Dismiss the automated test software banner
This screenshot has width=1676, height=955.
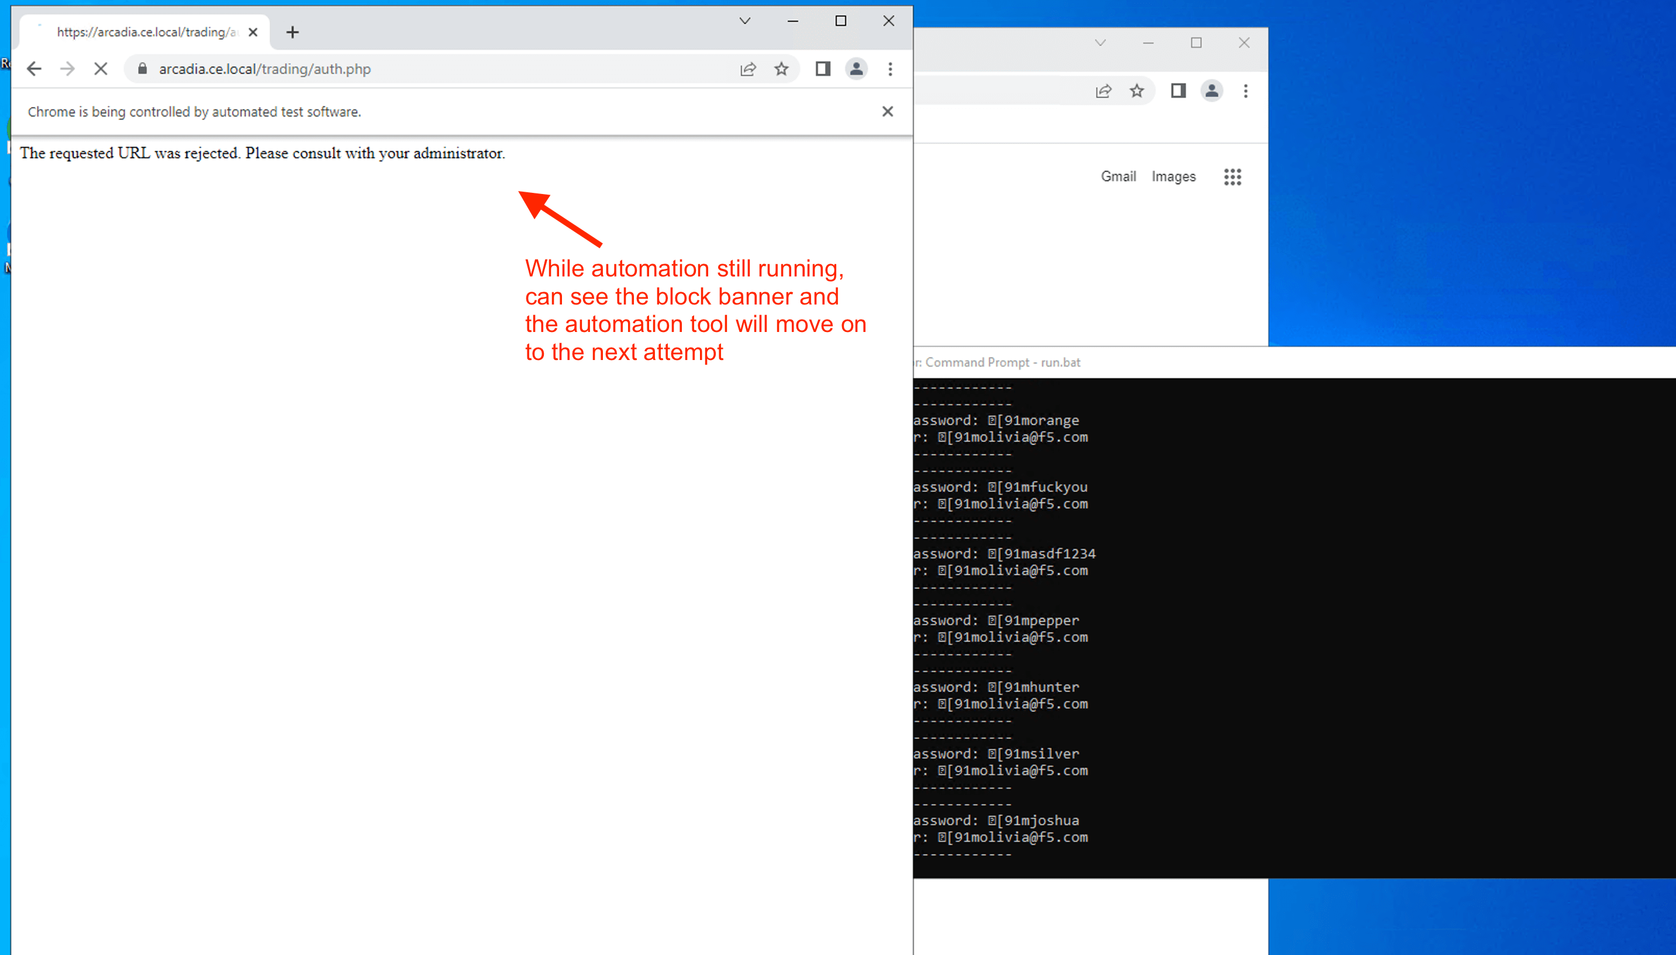[887, 112]
